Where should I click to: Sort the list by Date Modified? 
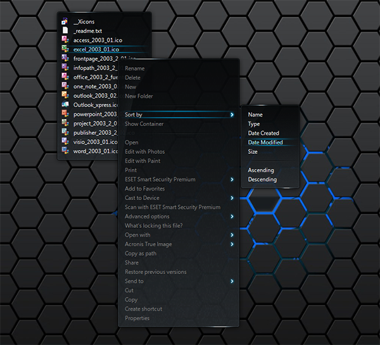pyautogui.click(x=265, y=142)
